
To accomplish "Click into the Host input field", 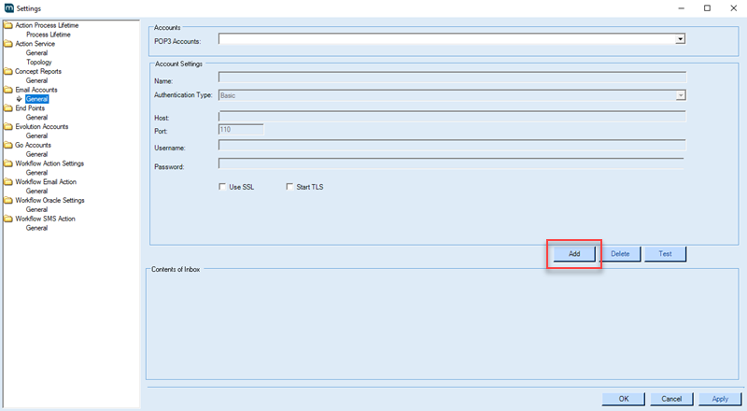I will (452, 115).
